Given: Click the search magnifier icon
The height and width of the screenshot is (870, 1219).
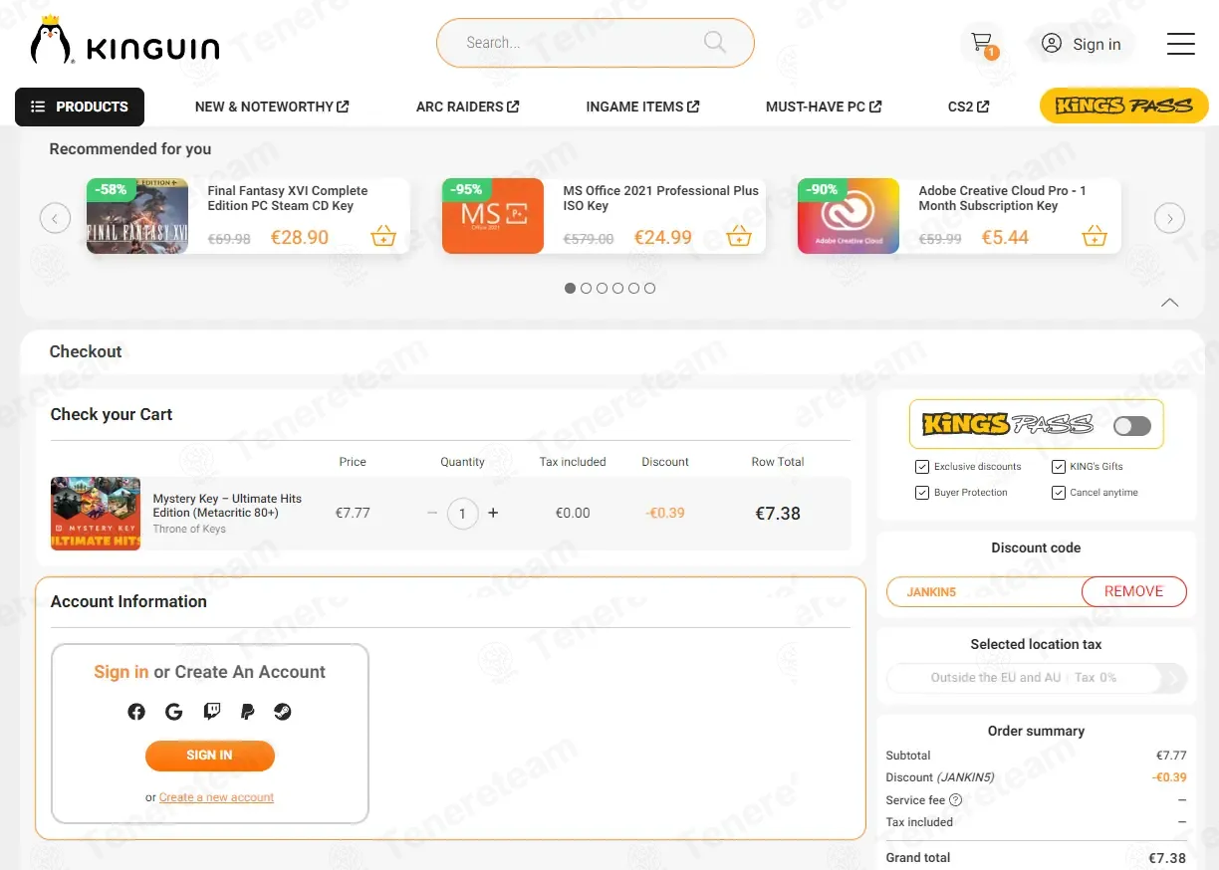Looking at the screenshot, I should [715, 42].
